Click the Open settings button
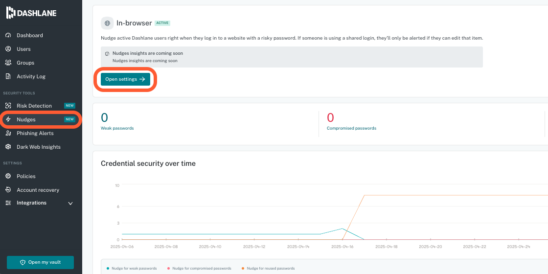548x274 pixels. [x=125, y=79]
